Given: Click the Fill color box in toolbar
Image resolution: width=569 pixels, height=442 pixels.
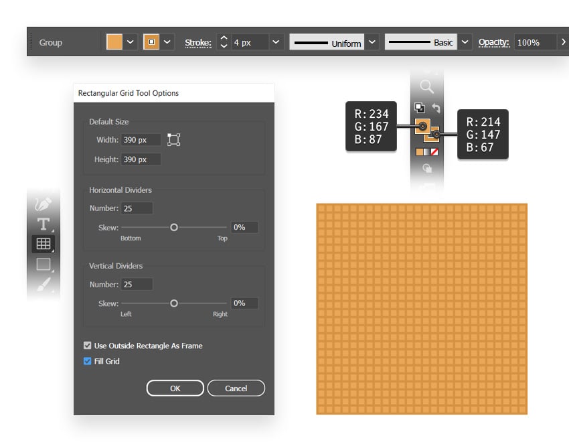Looking at the screenshot, I should pos(422,126).
